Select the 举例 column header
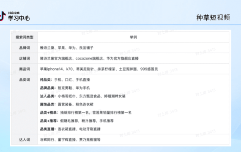Image resolution: width=241 pixels, height=152 pixels. pyautogui.click(x=133, y=37)
